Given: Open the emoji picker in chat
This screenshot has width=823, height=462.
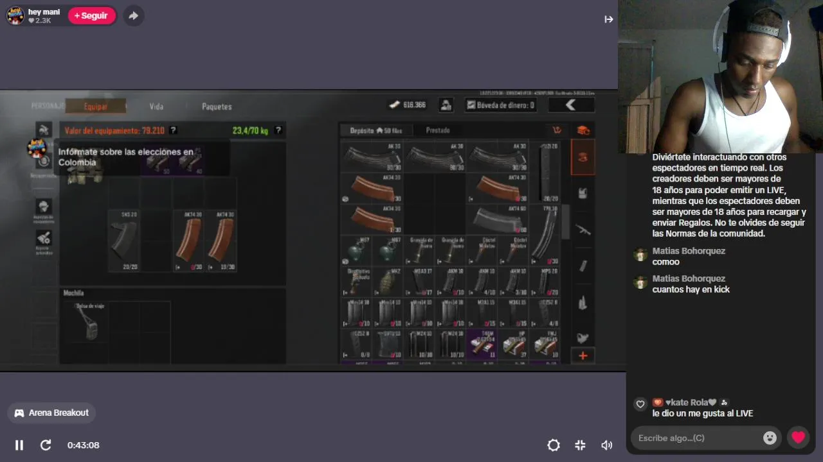Looking at the screenshot, I should point(770,438).
